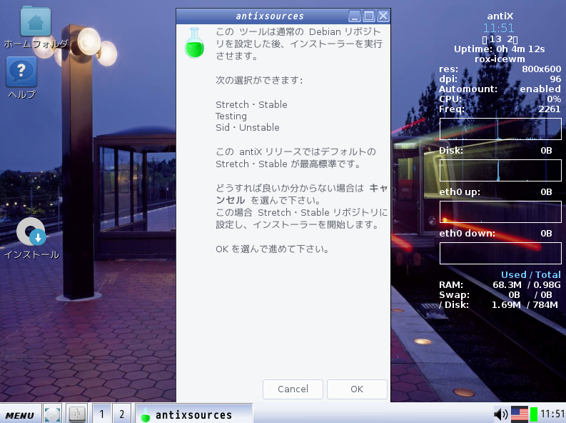The height and width of the screenshot is (423, 566).
Task: Click OK to proceed in antixsources
Action: pos(357,389)
